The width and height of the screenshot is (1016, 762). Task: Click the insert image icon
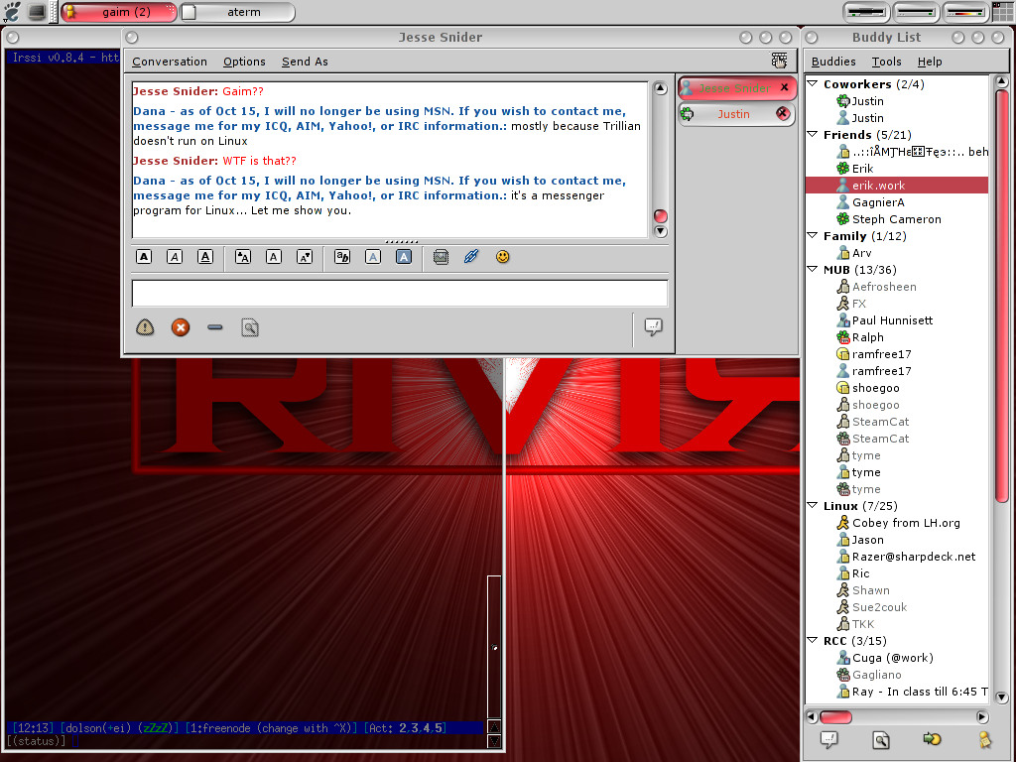441,257
